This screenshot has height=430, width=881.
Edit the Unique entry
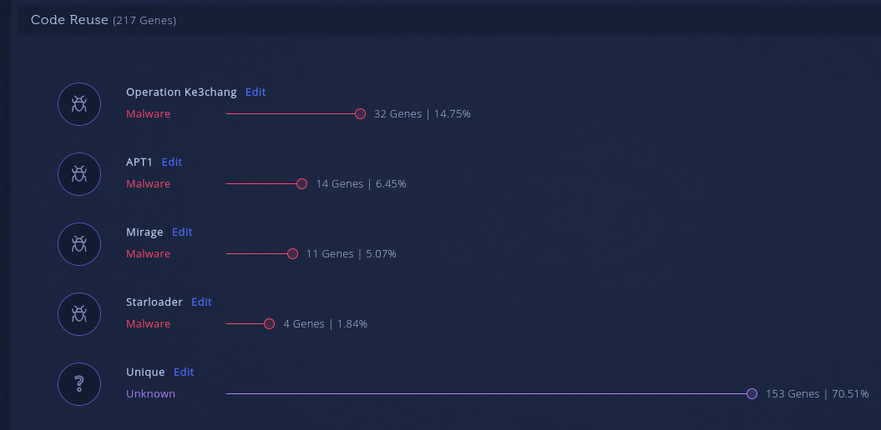coord(184,372)
